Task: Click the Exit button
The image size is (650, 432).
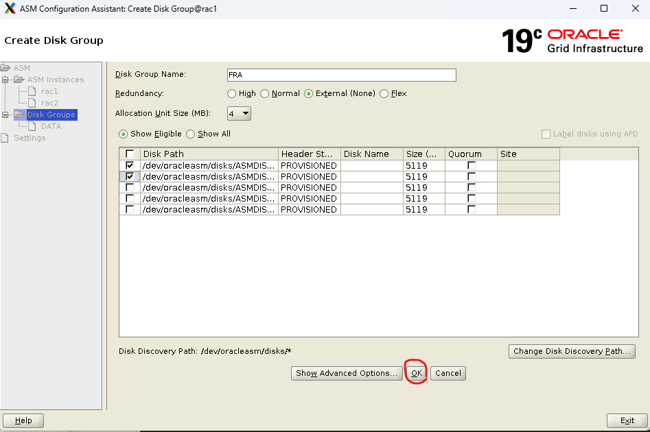Action: [x=627, y=420]
